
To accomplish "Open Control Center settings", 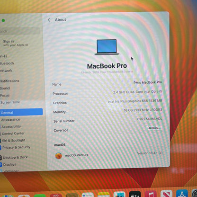I will click(x=13, y=134).
